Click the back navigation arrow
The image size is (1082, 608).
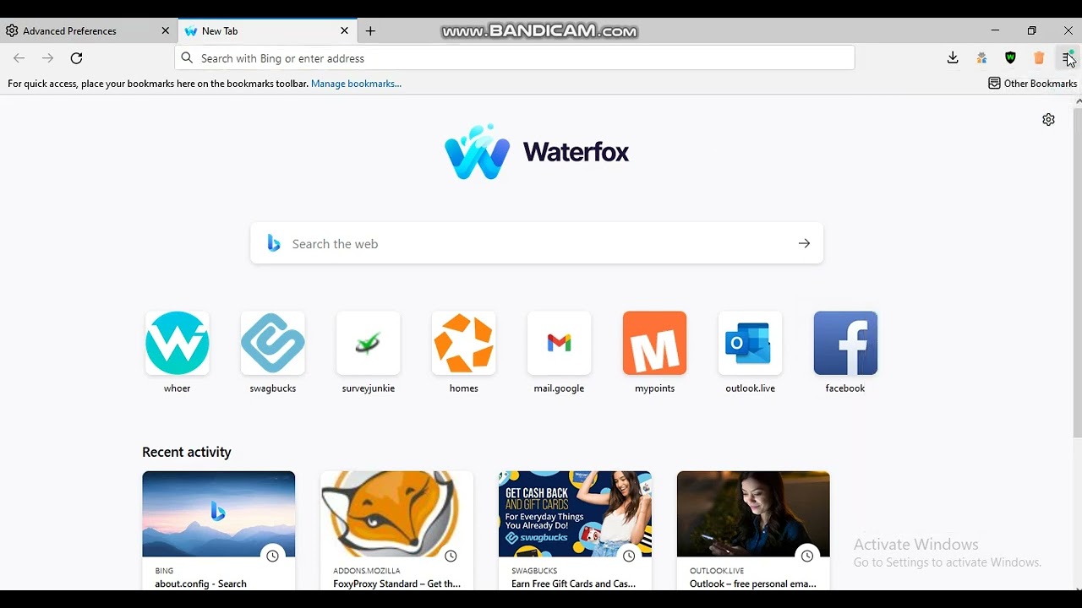click(x=19, y=58)
